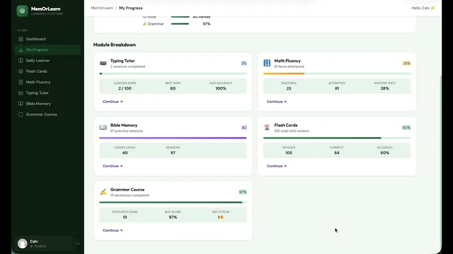Open Grammar Course from the sidebar
This screenshot has width=453, height=254.
pyautogui.click(x=48, y=115)
